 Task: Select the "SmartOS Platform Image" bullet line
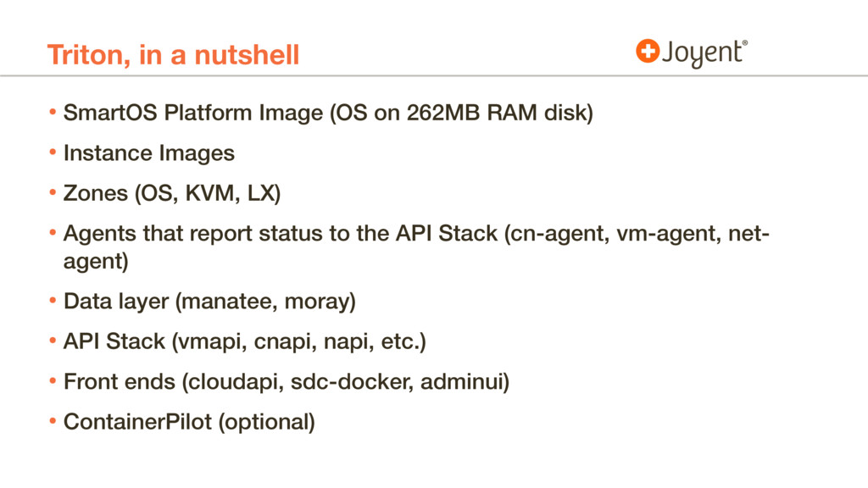click(326, 113)
